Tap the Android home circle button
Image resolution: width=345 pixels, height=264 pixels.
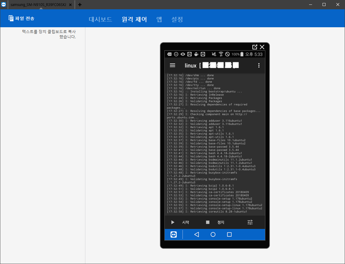coord(213,235)
